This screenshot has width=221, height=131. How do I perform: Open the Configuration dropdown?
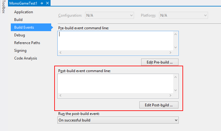point(109,15)
